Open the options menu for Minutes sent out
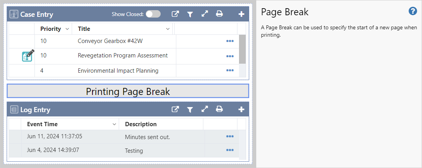Image resolution: width=422 pixels, height=168 pixels. [230, 136]
